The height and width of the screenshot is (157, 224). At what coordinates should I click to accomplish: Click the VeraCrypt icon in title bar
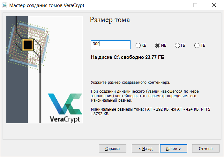click(4, 5)
